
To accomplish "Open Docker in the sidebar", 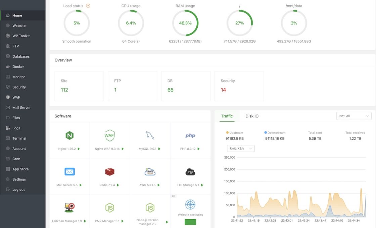I will click(x=18, y=67).
